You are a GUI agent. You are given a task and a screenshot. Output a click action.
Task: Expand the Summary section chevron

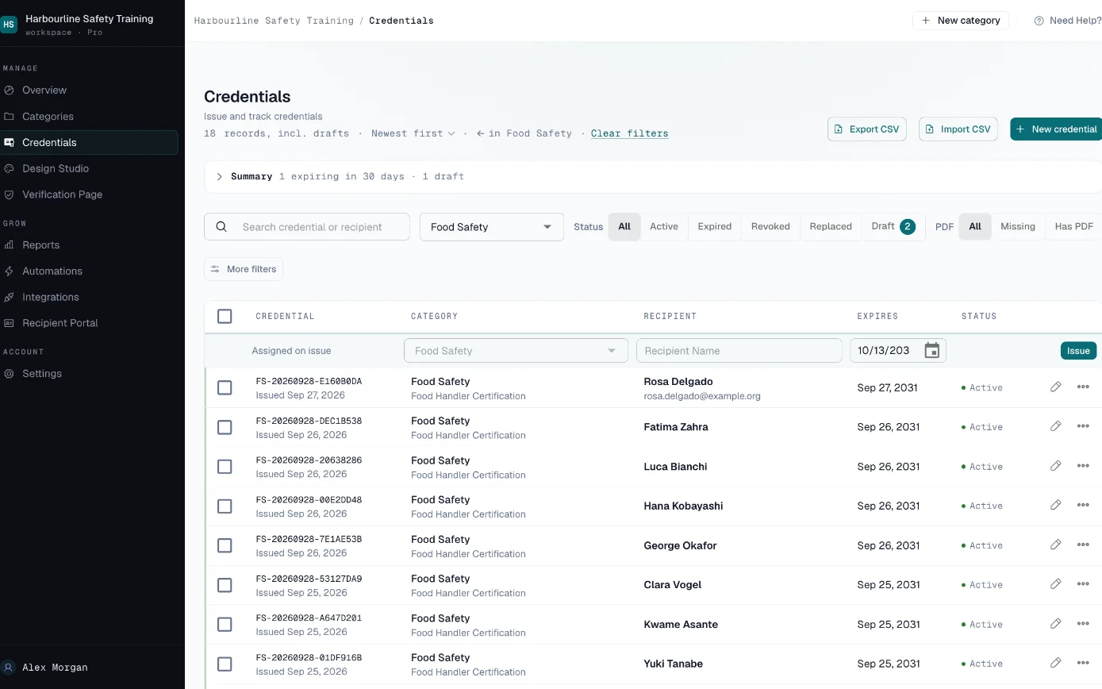[x=220, y=176]
